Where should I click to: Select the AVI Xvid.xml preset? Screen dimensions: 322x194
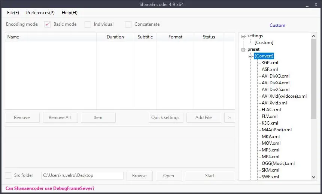click(274, 103)
